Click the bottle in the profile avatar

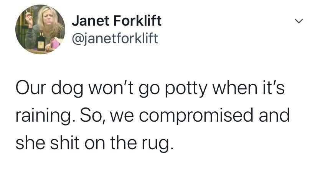pyautogui.click(x=41, y=41)
